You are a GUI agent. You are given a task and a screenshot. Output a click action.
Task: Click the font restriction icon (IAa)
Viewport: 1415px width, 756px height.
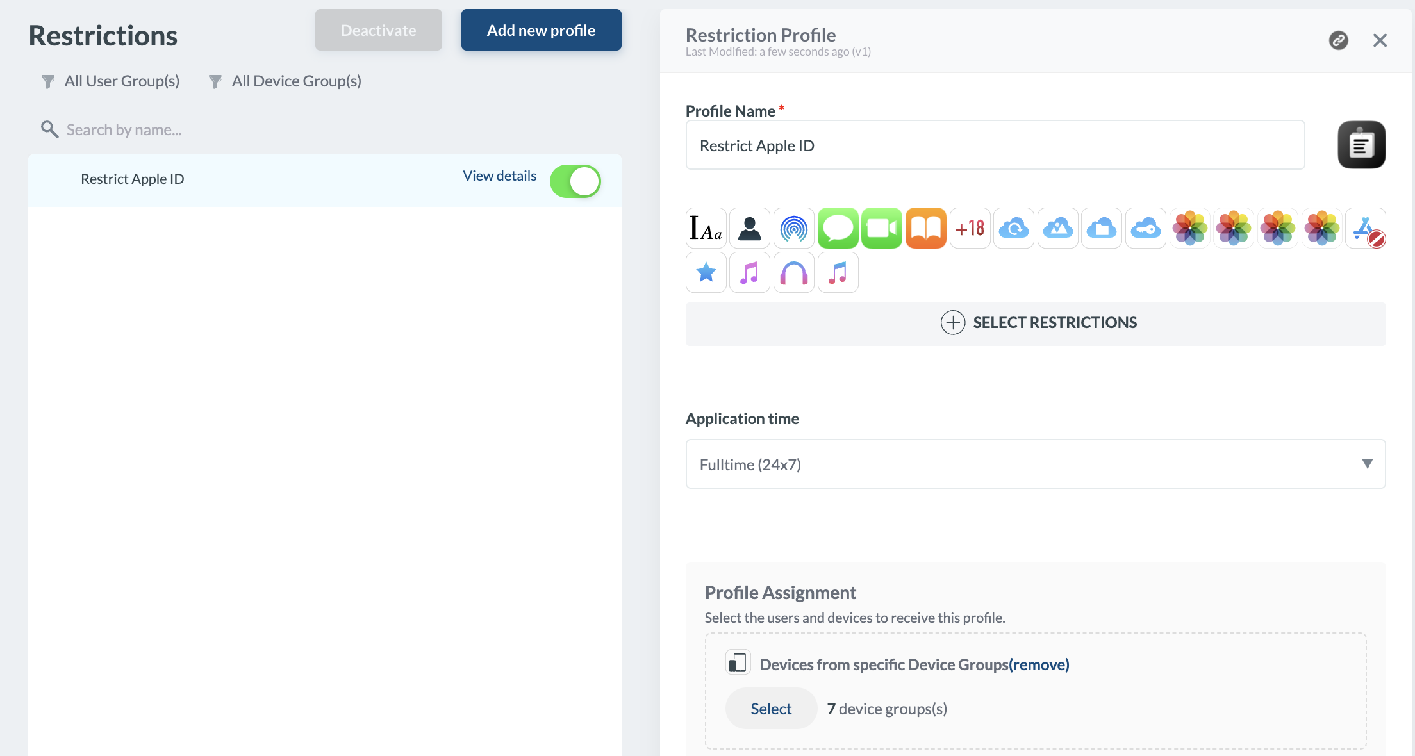[706, 228]
